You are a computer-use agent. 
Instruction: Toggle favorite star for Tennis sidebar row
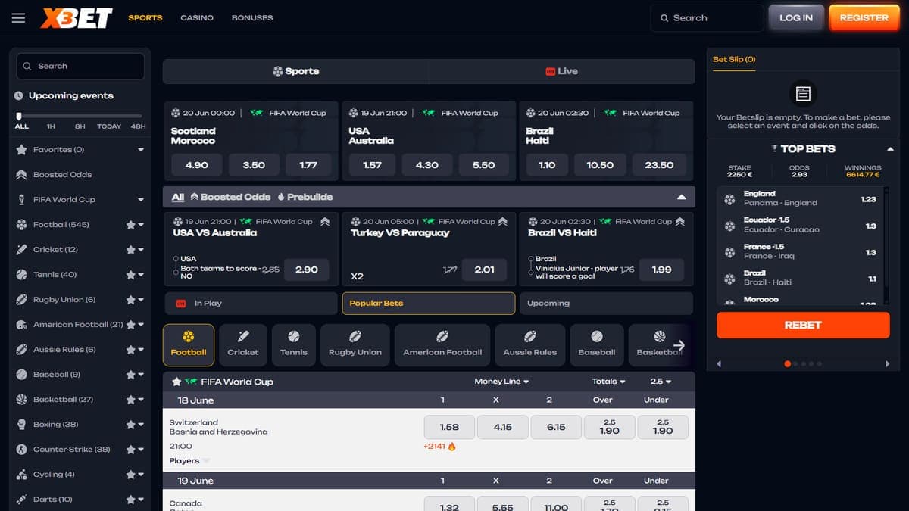130,275
